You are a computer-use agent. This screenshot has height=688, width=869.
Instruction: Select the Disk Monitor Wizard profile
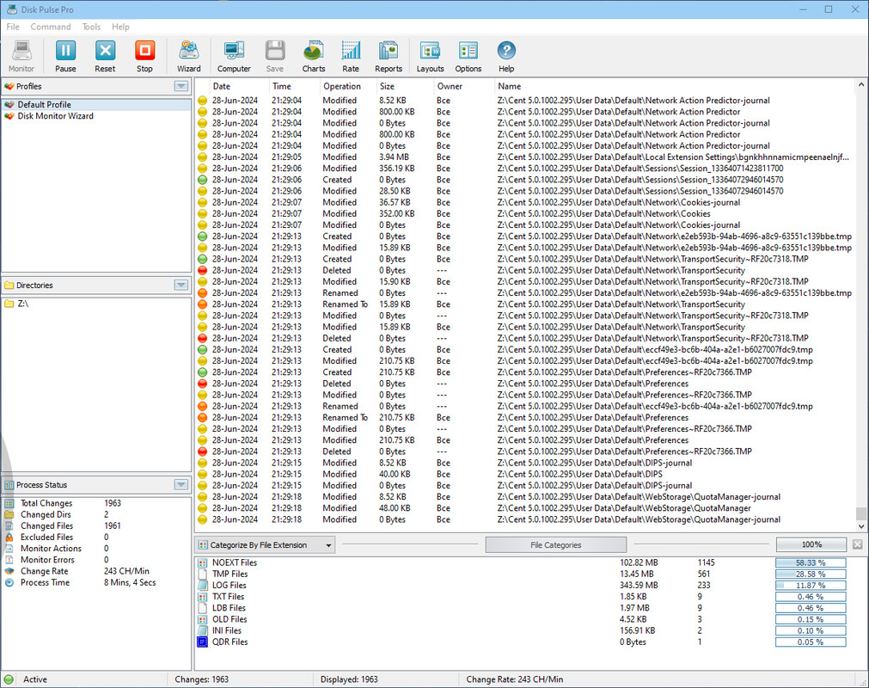(x=96, y=116)
